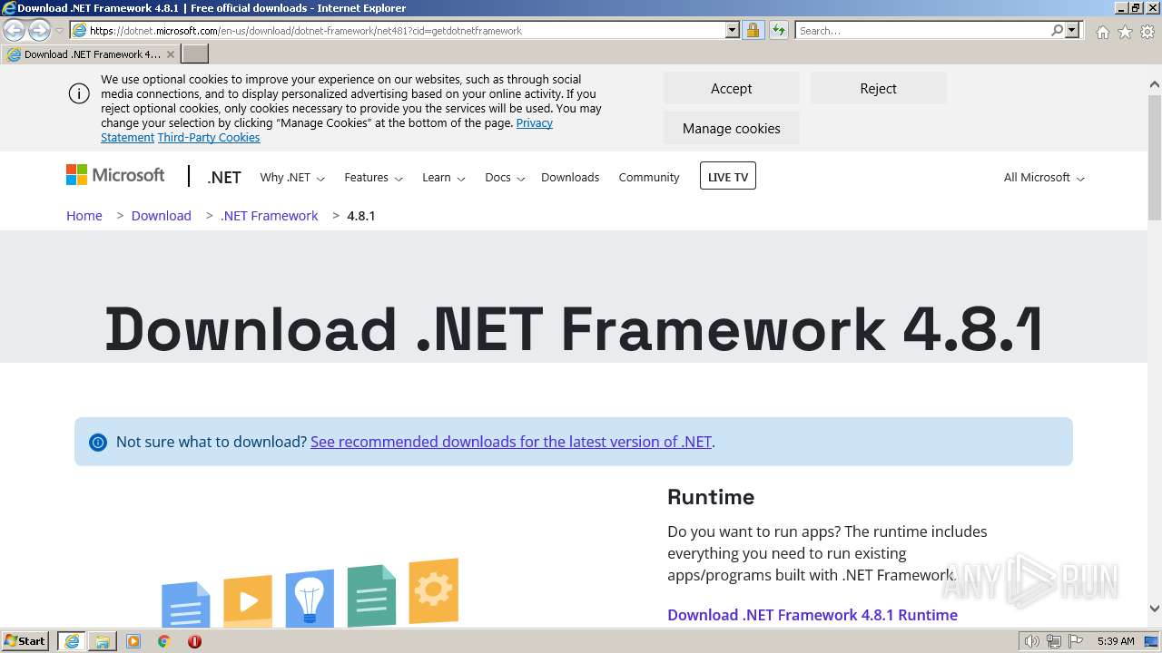Click the page scrollbar up arrow
The width and height of the screenshot is (1162, 653).
pyautogui.click(x=1155, y=84)
